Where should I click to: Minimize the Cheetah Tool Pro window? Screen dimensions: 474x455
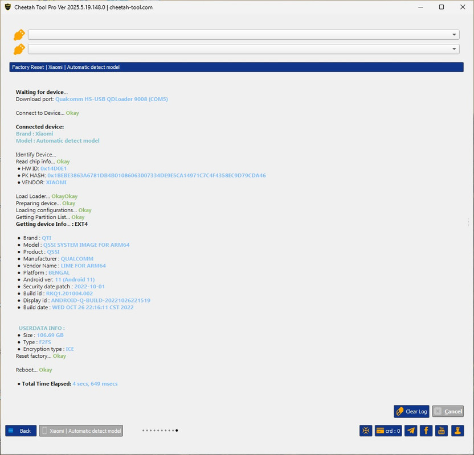[420, 7]
